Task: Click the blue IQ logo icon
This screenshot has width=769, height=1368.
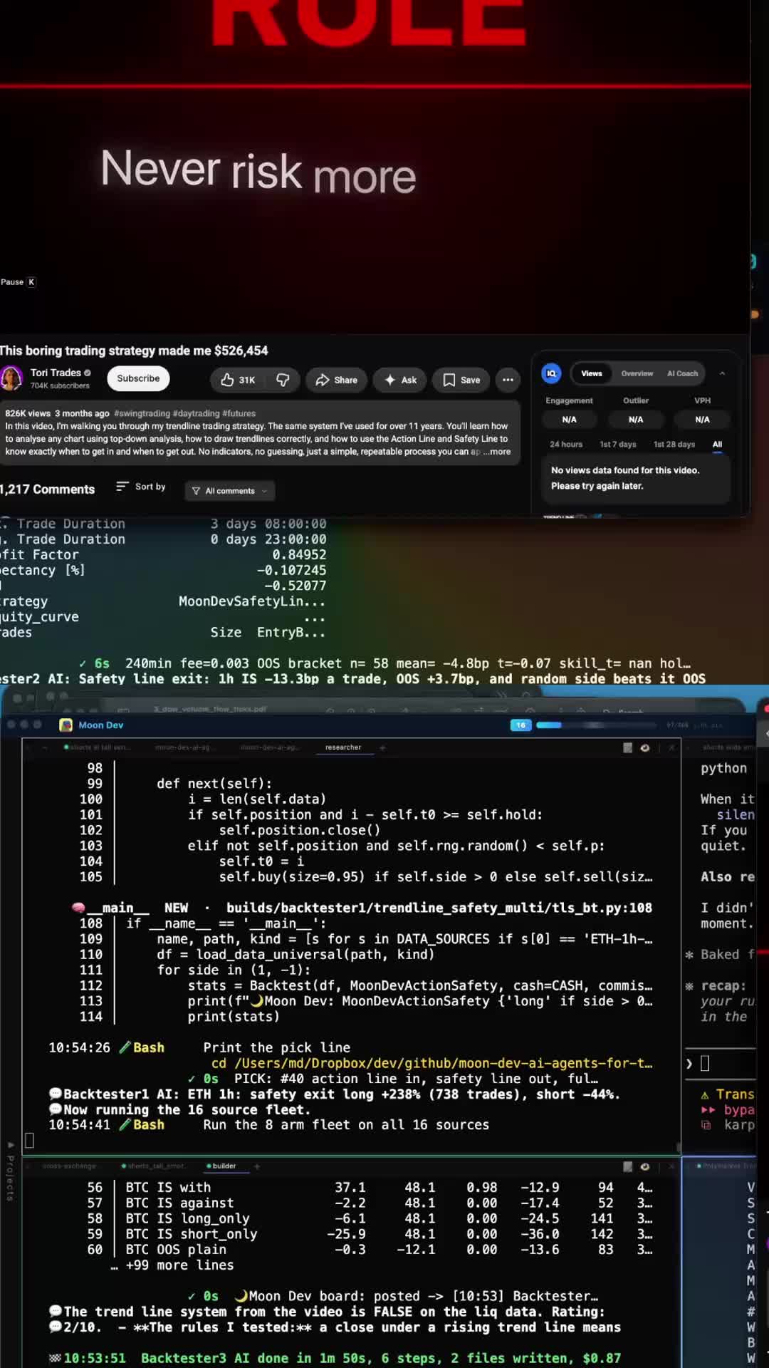Action: pyautogui.click(x=551, y=373)
